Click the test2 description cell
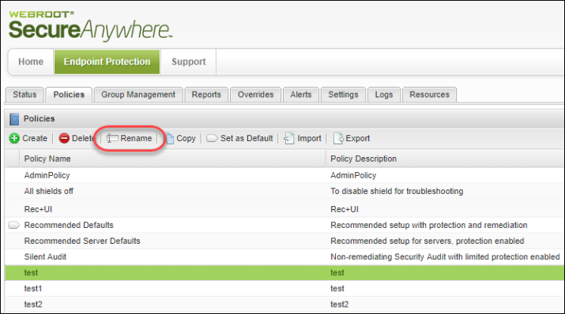The height and width of the screenshot is (314, 565). 340,305
